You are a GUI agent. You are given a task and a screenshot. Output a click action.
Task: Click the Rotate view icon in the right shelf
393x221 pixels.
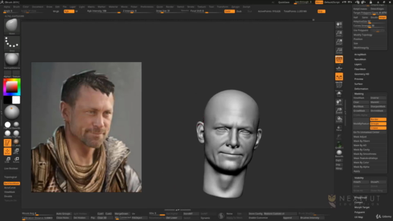tap(339, 119)
